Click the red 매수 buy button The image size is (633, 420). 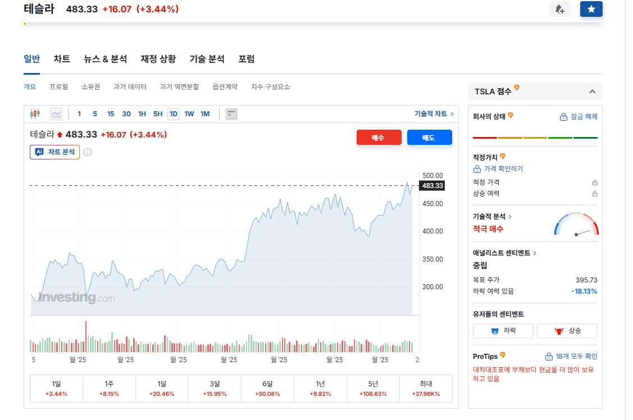point(379,138)
